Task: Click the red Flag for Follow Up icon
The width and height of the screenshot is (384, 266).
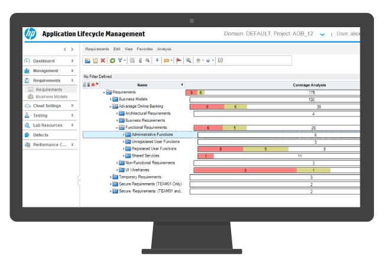Action: [x=179, y=60]
